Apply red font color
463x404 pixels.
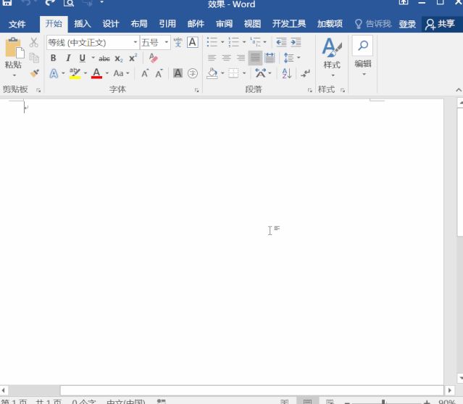pyautogui.click(x=96, y=73)
